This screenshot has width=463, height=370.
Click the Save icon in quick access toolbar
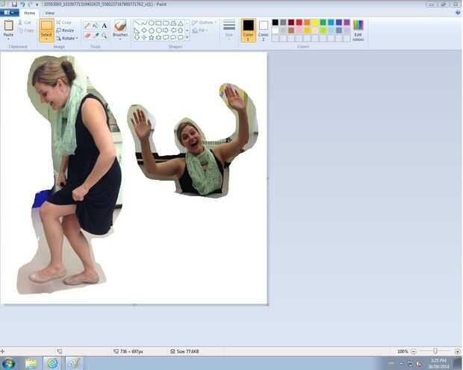14,4
